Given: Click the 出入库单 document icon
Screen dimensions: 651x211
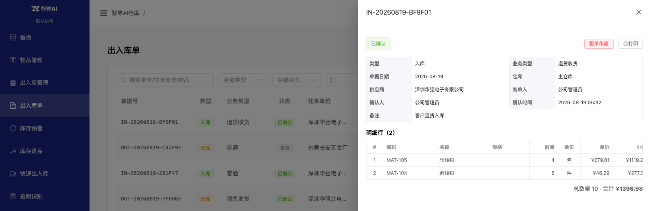Looking at the screenshot, I should [13, 105].
